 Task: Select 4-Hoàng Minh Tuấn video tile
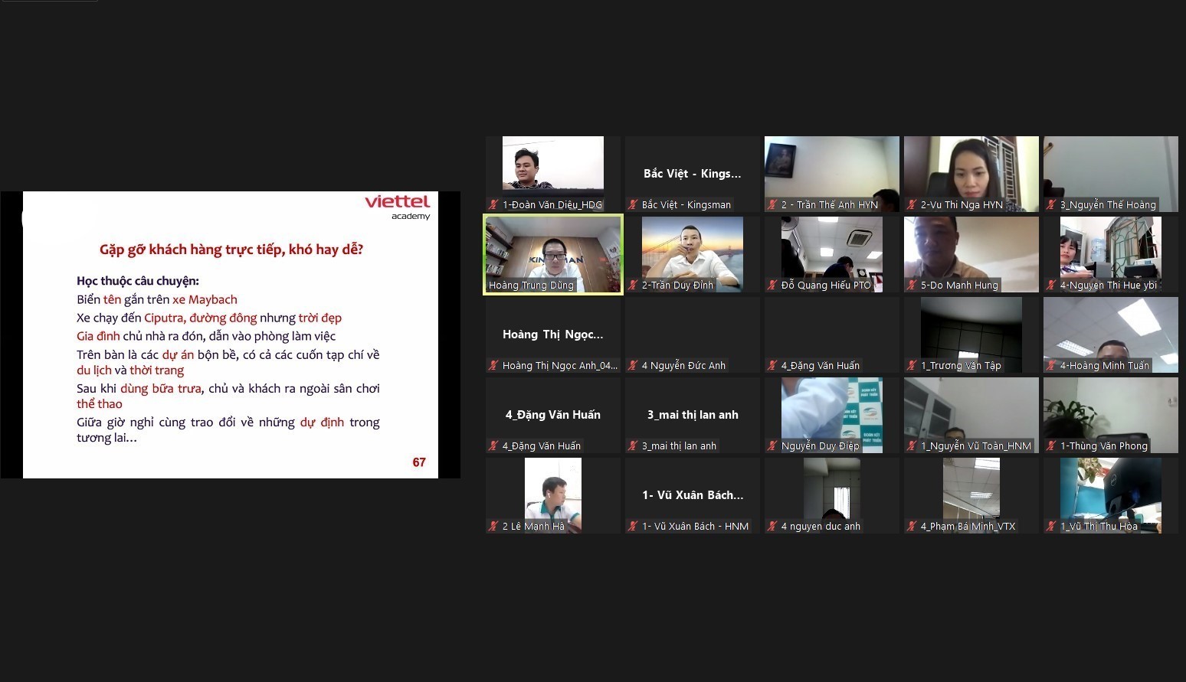pos(1110,331)
